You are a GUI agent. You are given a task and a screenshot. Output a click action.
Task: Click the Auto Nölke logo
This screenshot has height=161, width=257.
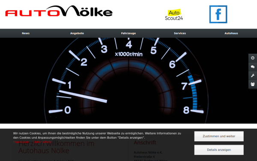[x=59, y=11]
